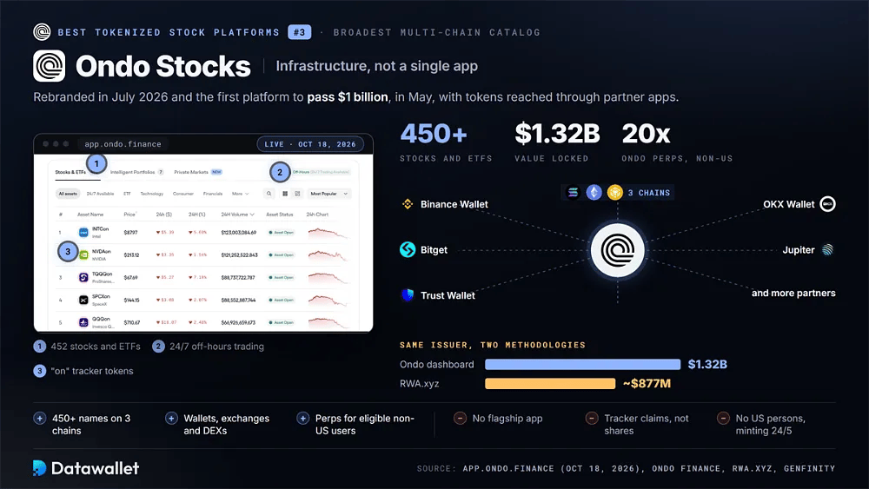Select the 24/7 Available filter chip
This screenshot has width=869, height=489.
pyautogui.click(x=100, y=194)
